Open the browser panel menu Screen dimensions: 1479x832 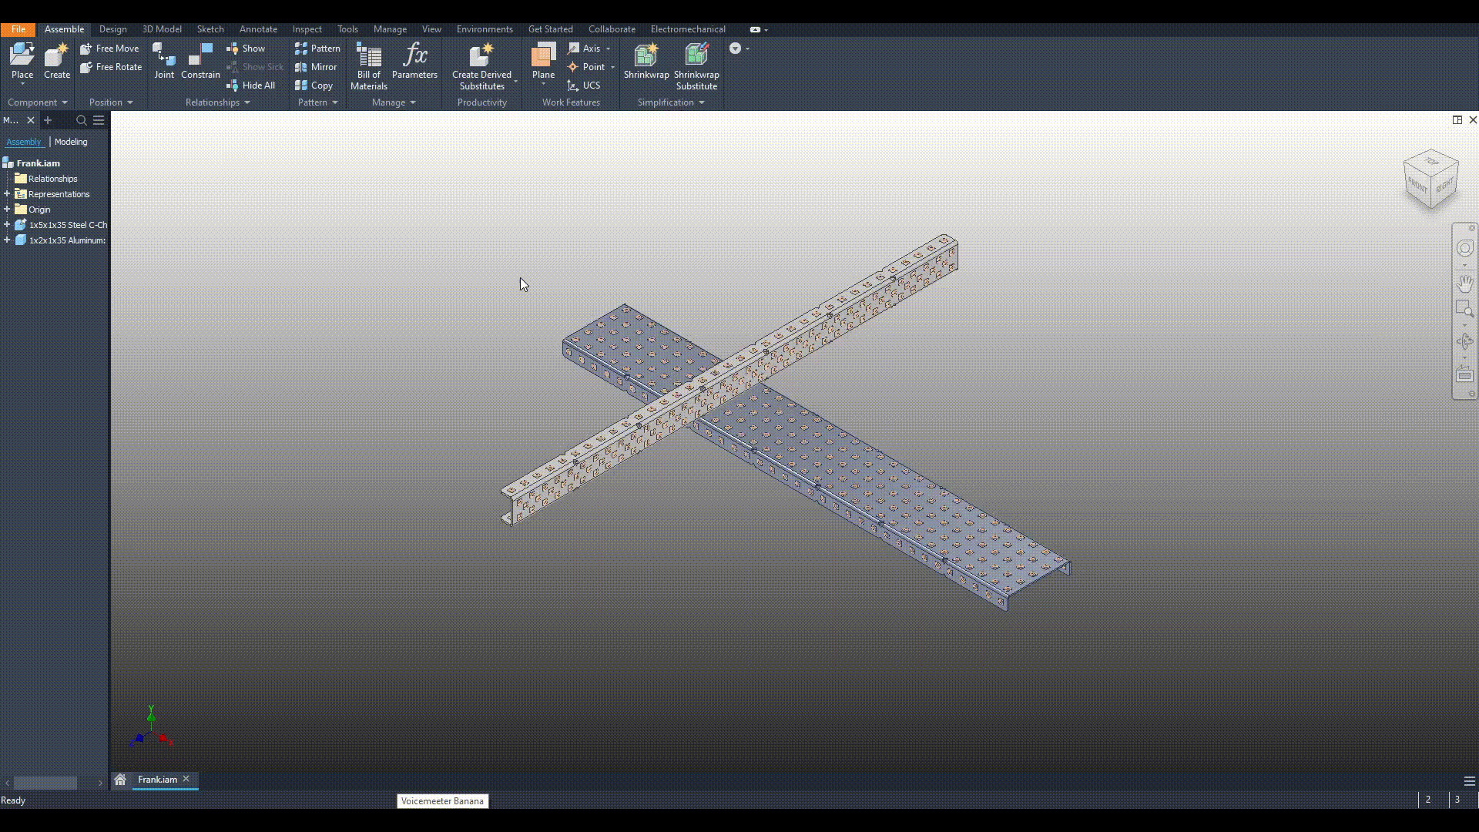pos(99,120)
